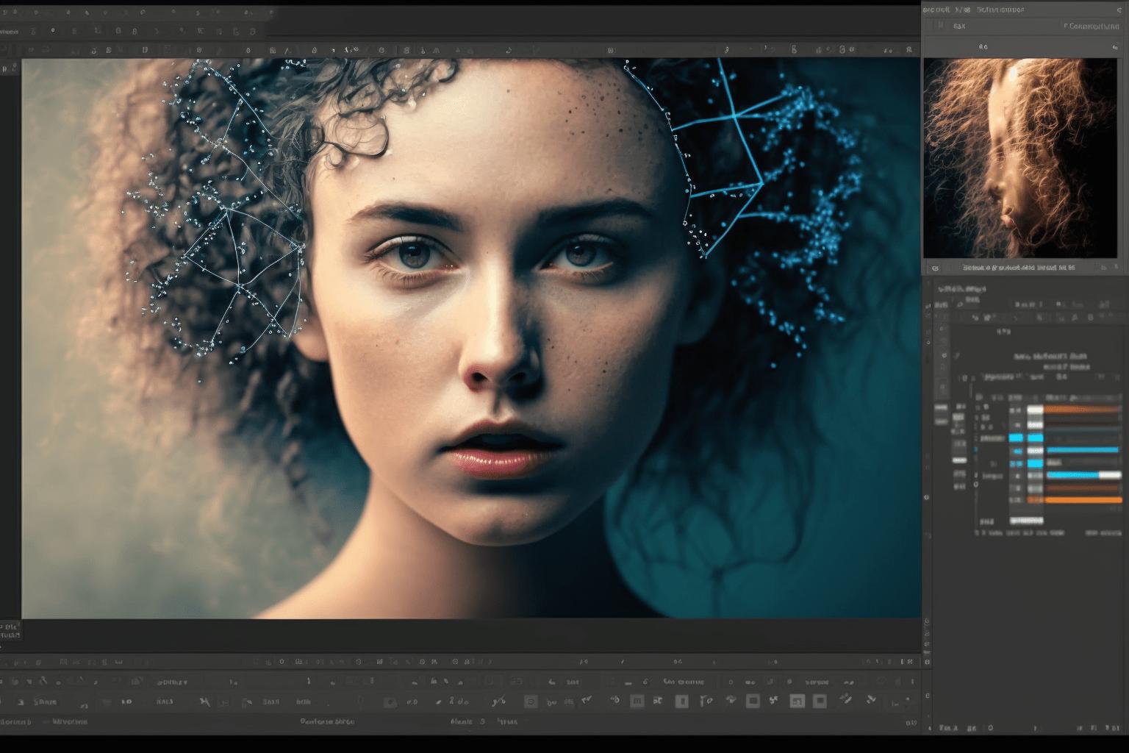Toggle the lower cyan block in the layer list
Image resolution: width=1129 pixels, height=753 pixels.
pos(1034,463)
